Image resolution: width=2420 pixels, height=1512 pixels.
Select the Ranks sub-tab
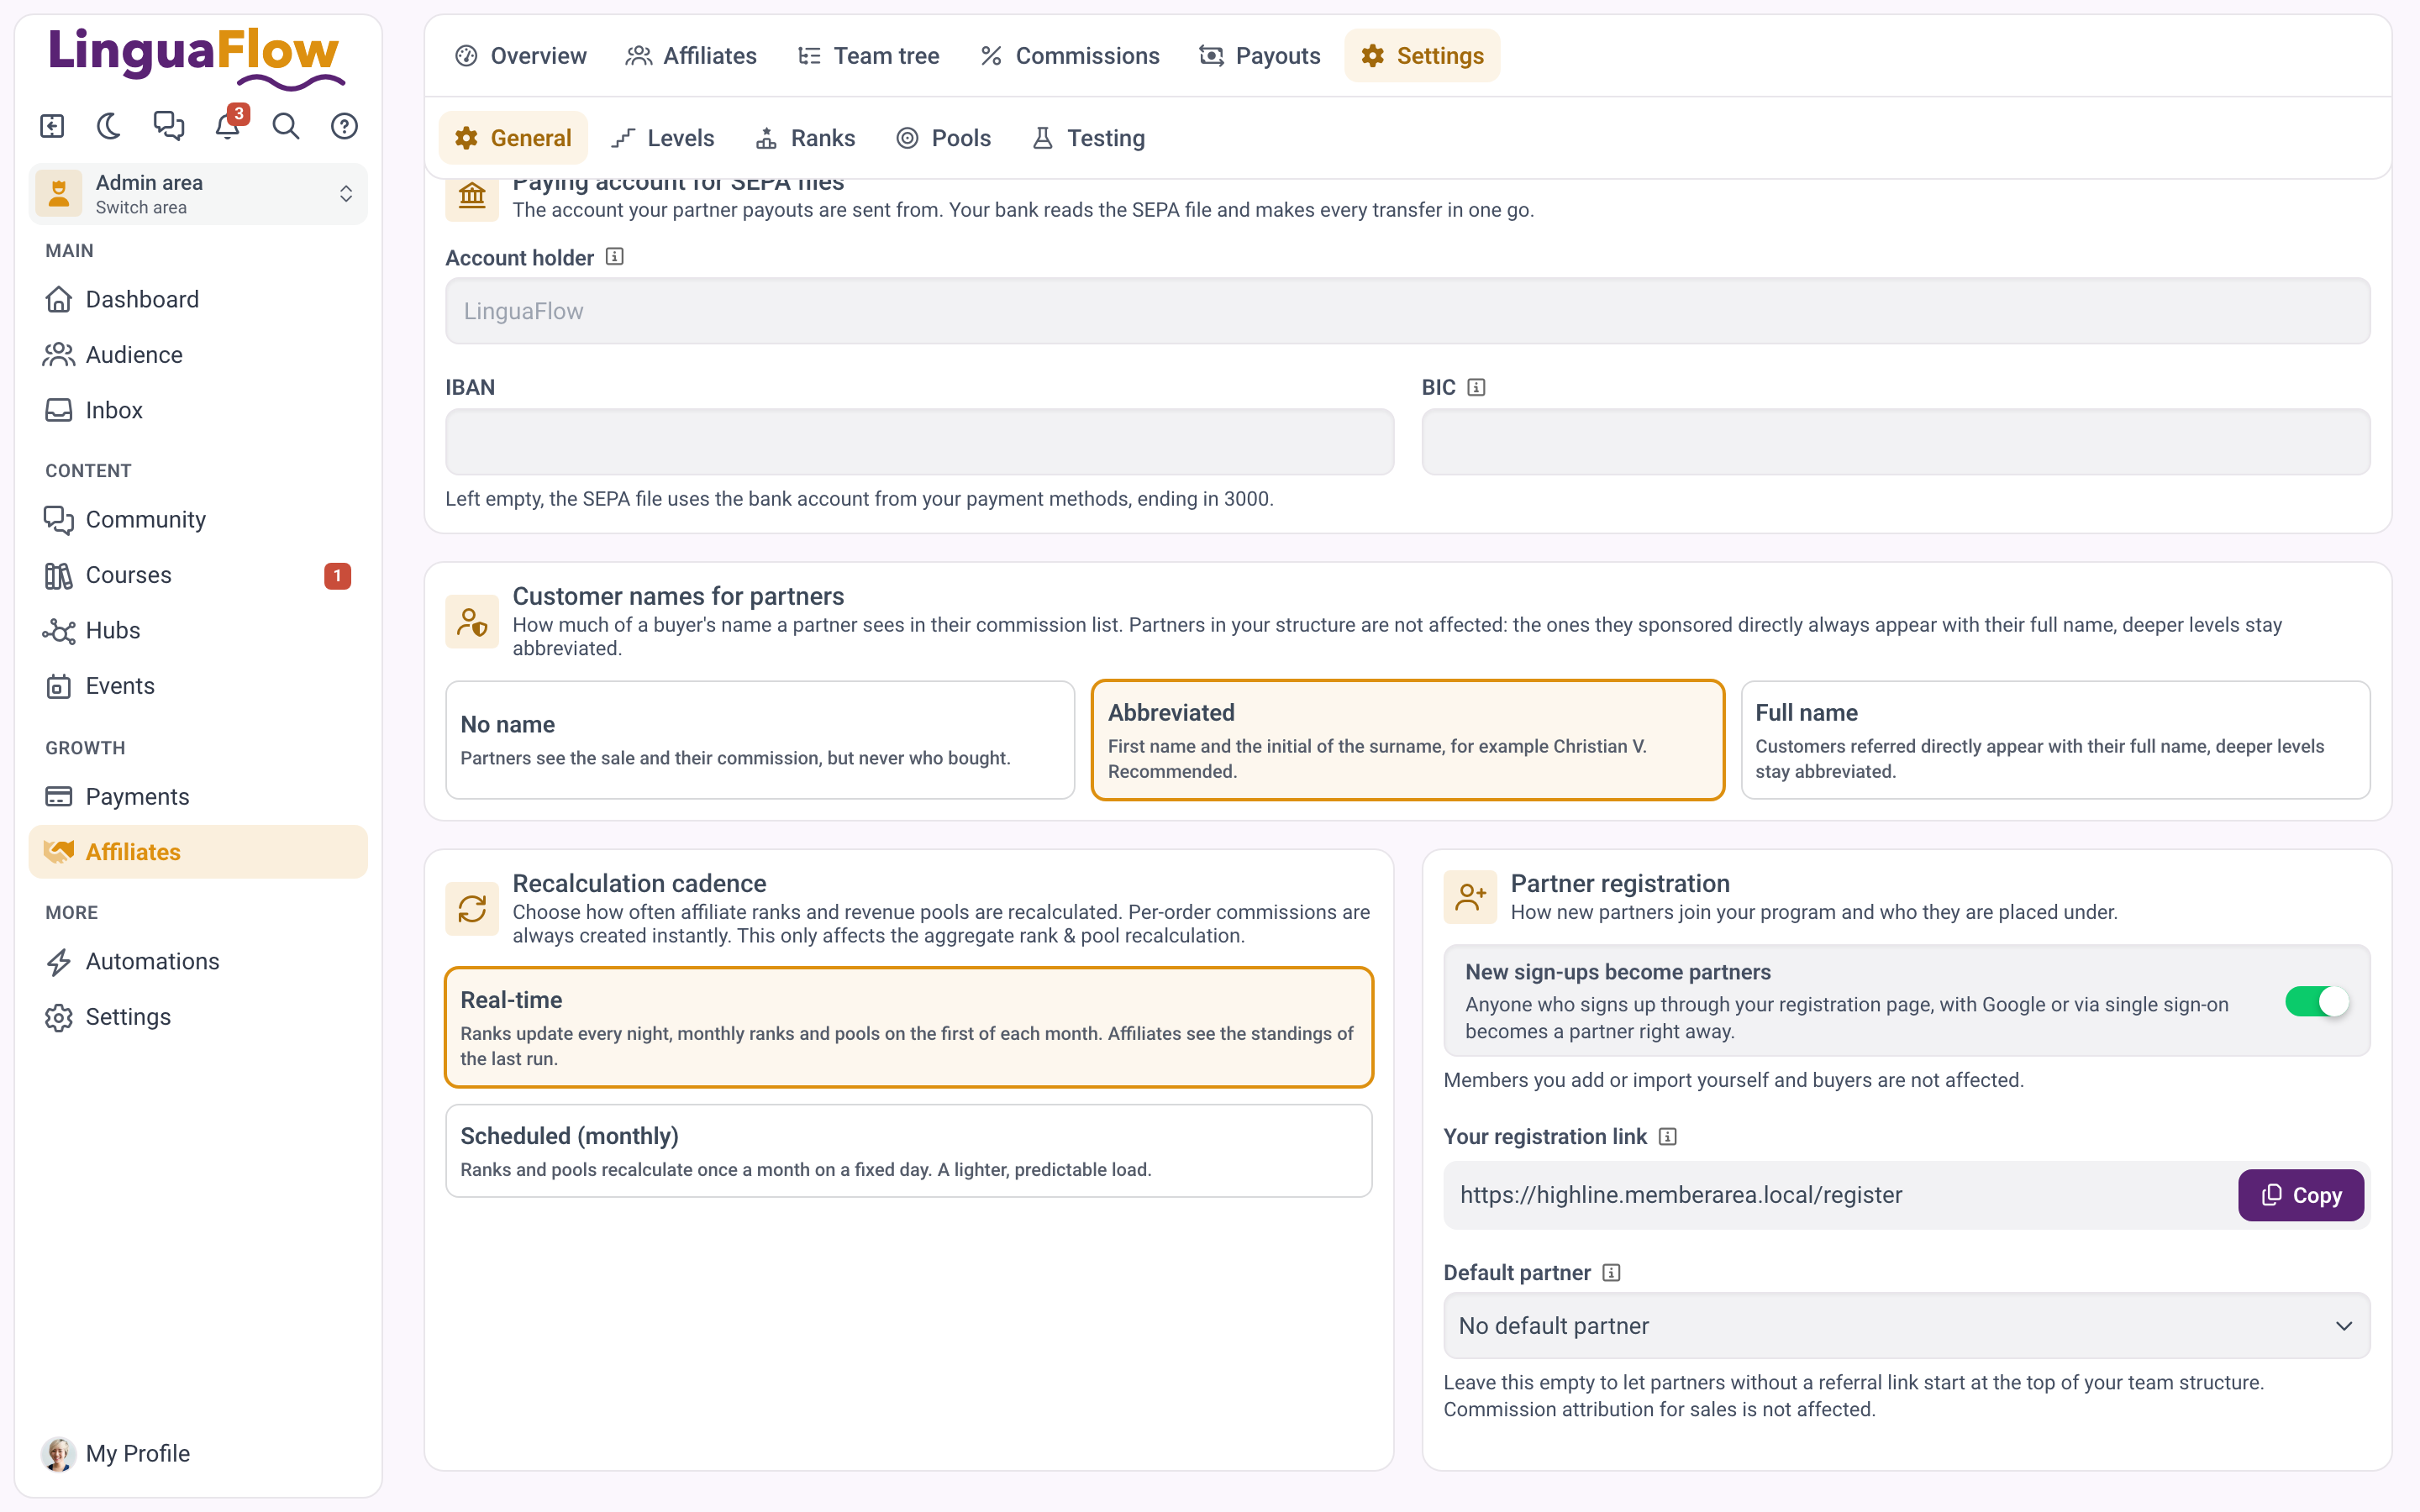click(806, 138)
